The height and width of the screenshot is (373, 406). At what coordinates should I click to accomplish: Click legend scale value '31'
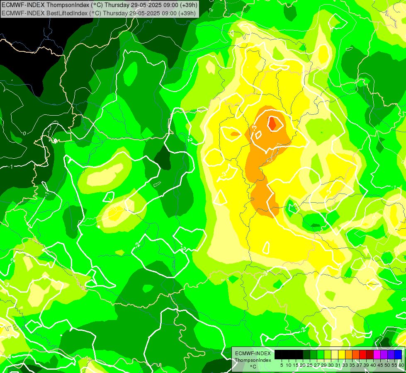338,365
